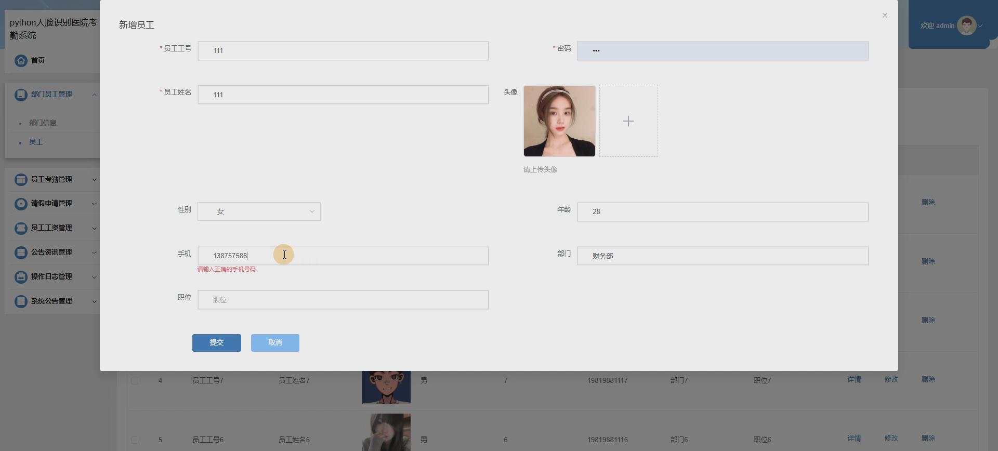Open the admin account dropdown arrow

coord(980,25)
